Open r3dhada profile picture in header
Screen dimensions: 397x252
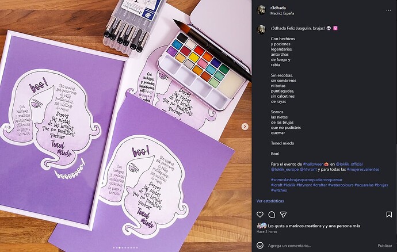pyautogui.click(x=261, y=10)
